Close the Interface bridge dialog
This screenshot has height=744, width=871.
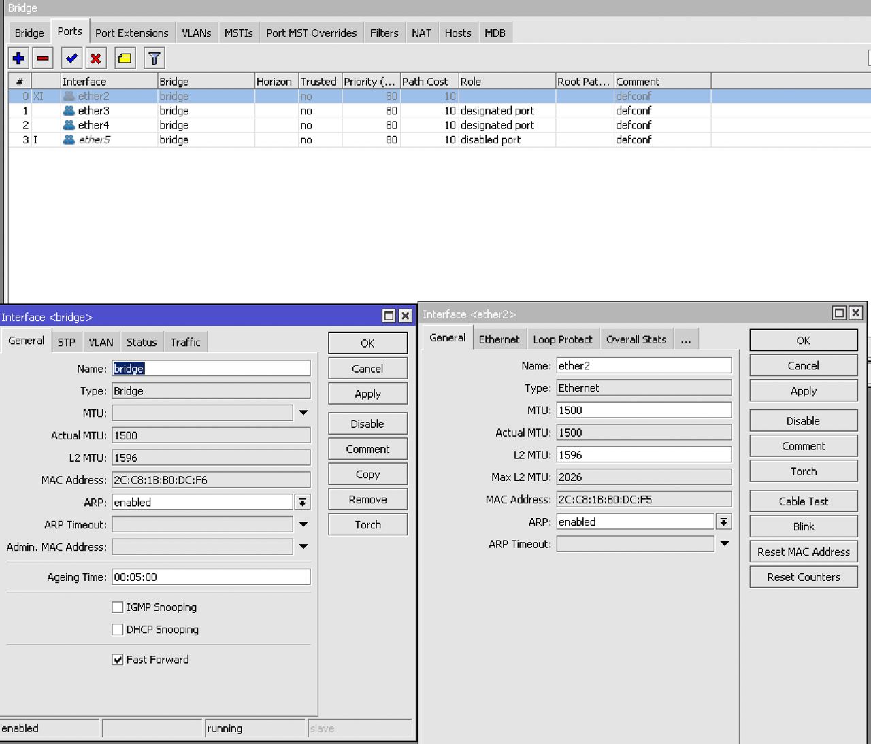(405, 316)
